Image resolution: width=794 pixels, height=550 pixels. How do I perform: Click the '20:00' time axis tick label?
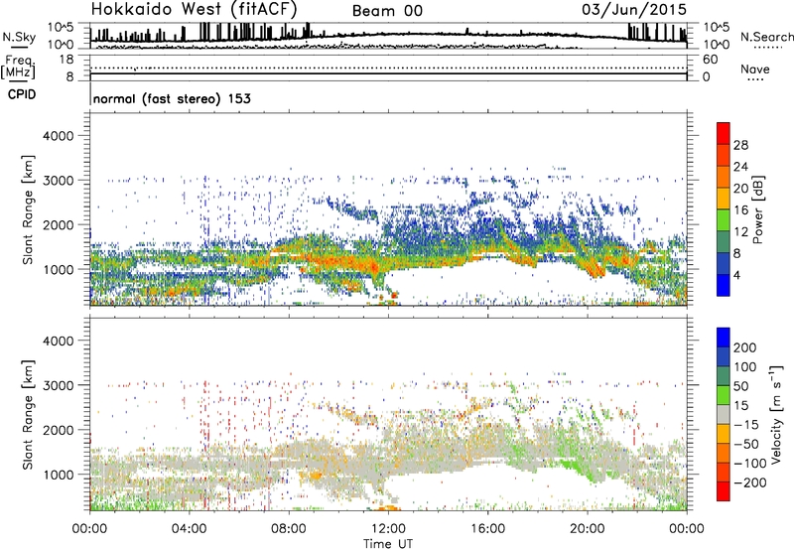(588, 529)
